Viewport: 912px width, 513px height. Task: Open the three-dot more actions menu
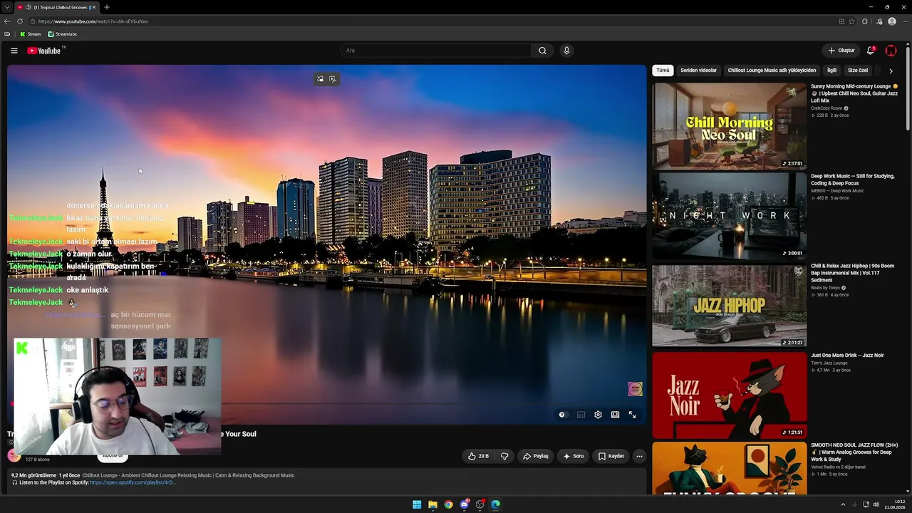point(639,456)
